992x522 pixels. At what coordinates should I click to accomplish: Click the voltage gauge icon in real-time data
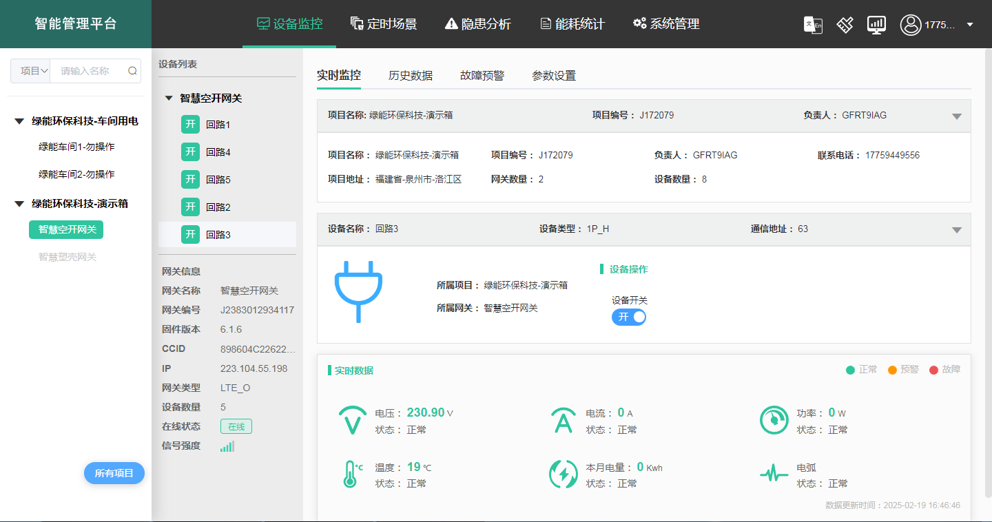point(352,419)
